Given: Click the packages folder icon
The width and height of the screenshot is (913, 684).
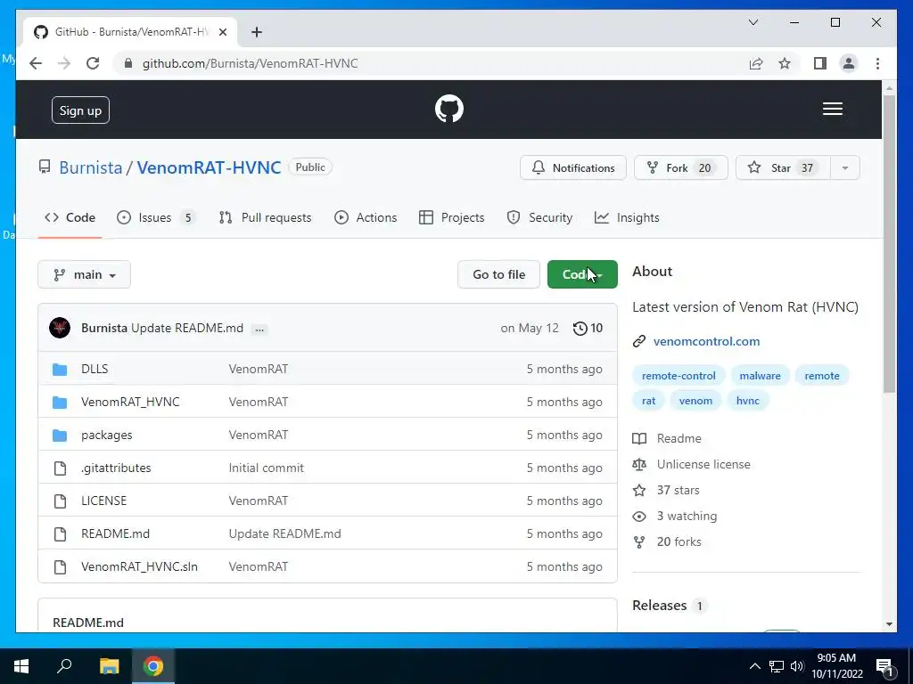Looking at the screenshot, I should 60,435.
